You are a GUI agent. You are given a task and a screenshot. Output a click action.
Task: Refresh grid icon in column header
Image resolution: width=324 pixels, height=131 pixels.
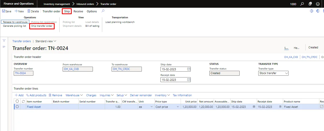click(x=23, y=101)
